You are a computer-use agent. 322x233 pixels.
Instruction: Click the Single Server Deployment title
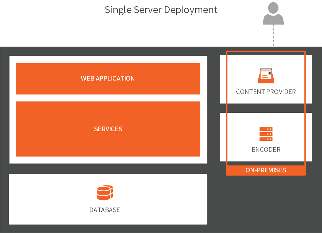coord(161,10)
